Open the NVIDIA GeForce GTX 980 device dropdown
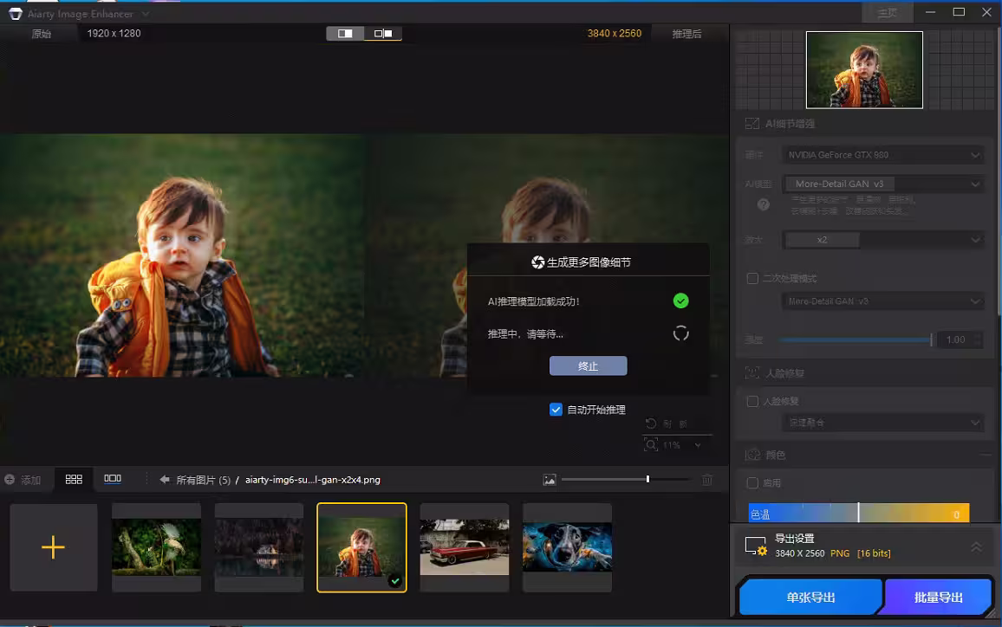The image size is (1002, 627). (883, 154)
